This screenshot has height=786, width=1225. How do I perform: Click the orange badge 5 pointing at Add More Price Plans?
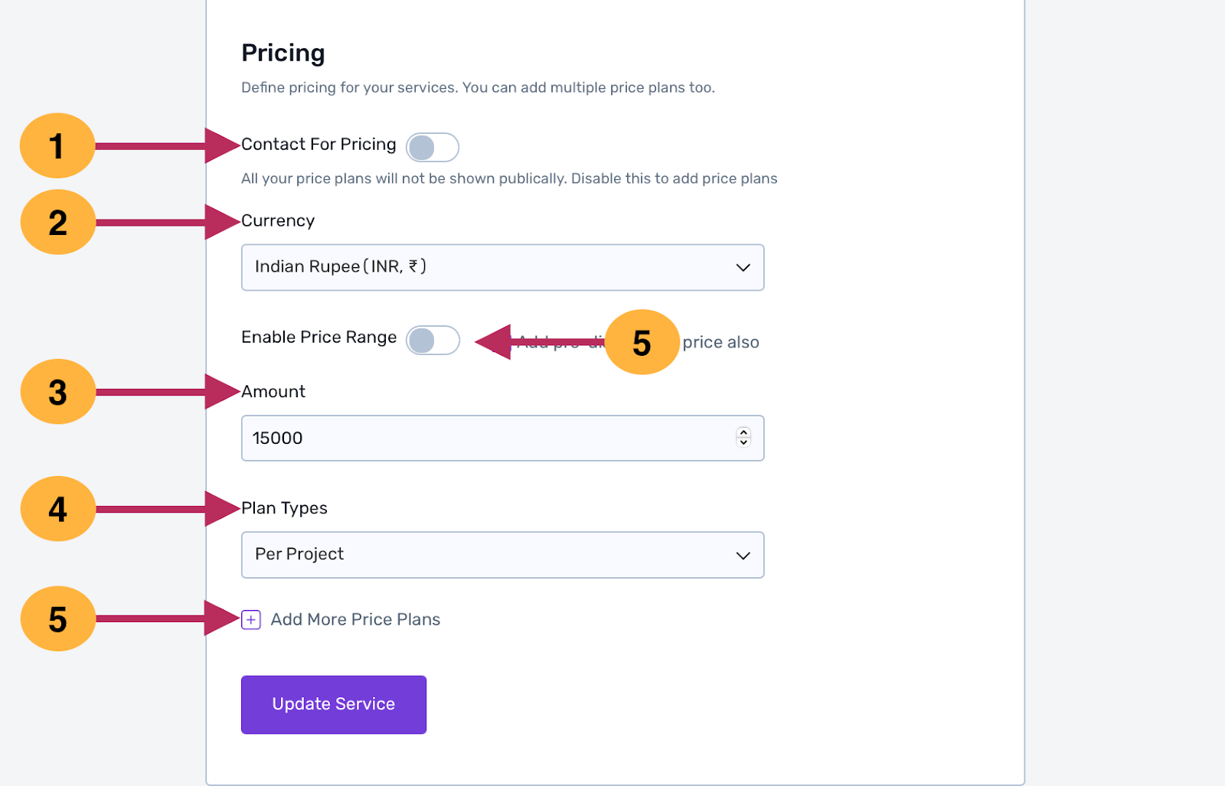coord(57,619)
